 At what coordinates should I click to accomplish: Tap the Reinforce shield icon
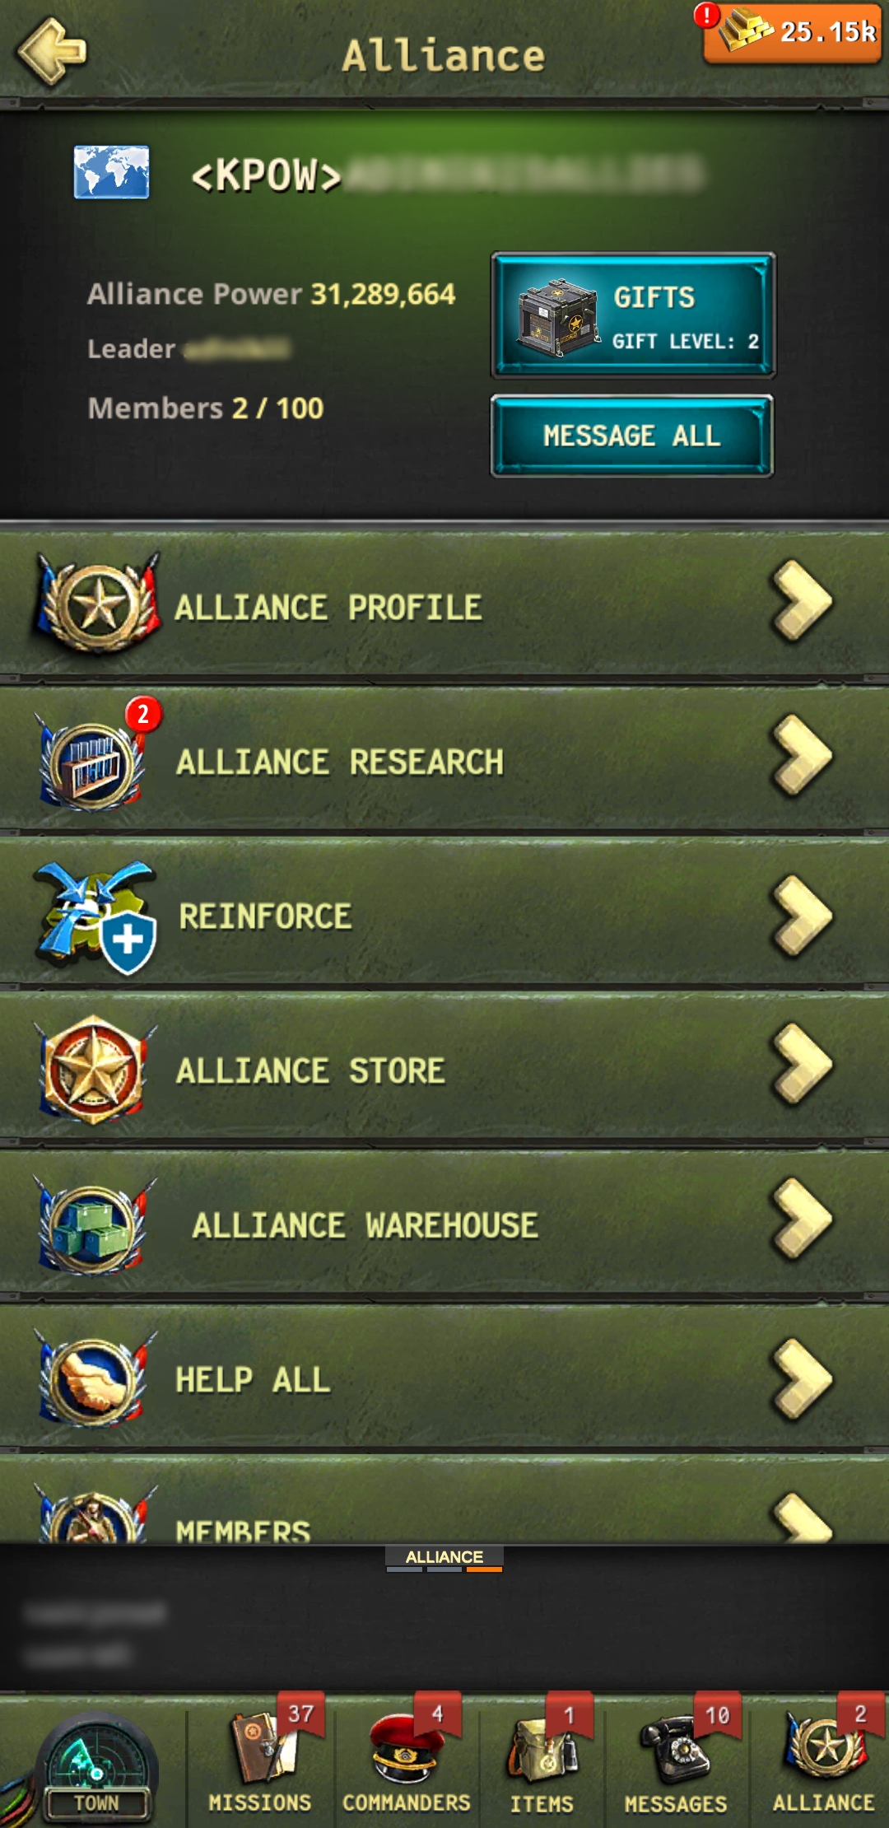95,916
